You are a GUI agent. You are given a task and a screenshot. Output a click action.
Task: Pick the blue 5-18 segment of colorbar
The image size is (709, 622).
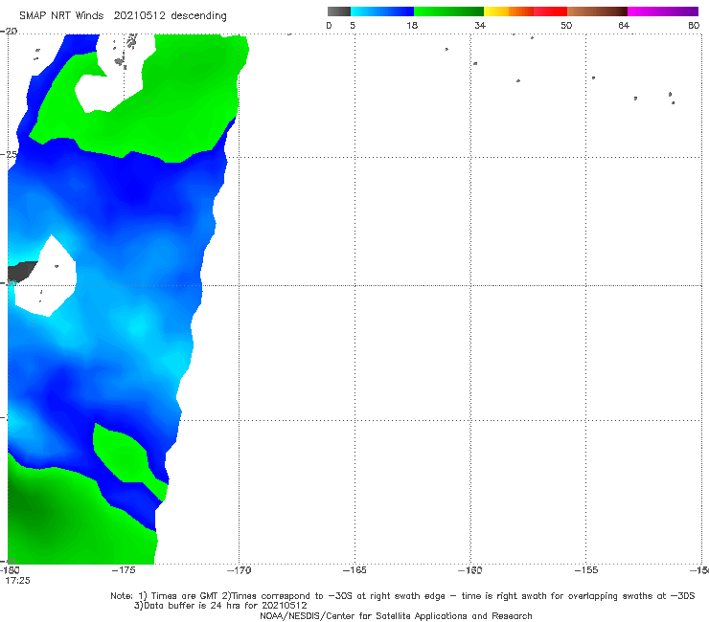[x=382, y=11]
